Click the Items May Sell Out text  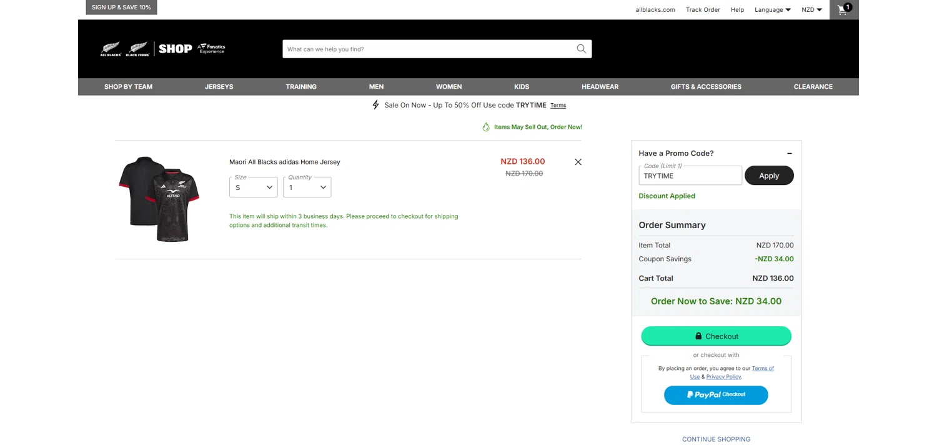coord(538,127)
